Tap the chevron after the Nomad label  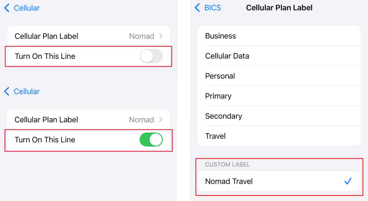[x=162, y=36]
